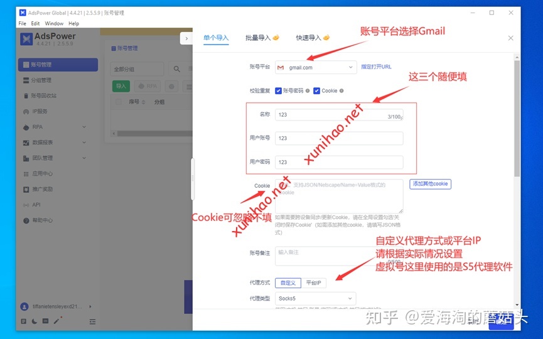This screenshot has height=339, width=543.
Task: Close the import panel with X
Action: 511,38
